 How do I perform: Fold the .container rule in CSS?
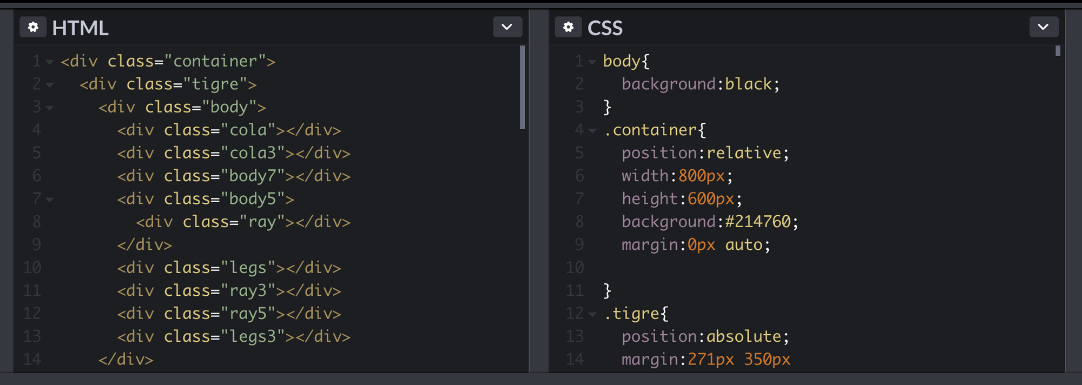click(x=592, y=131)
